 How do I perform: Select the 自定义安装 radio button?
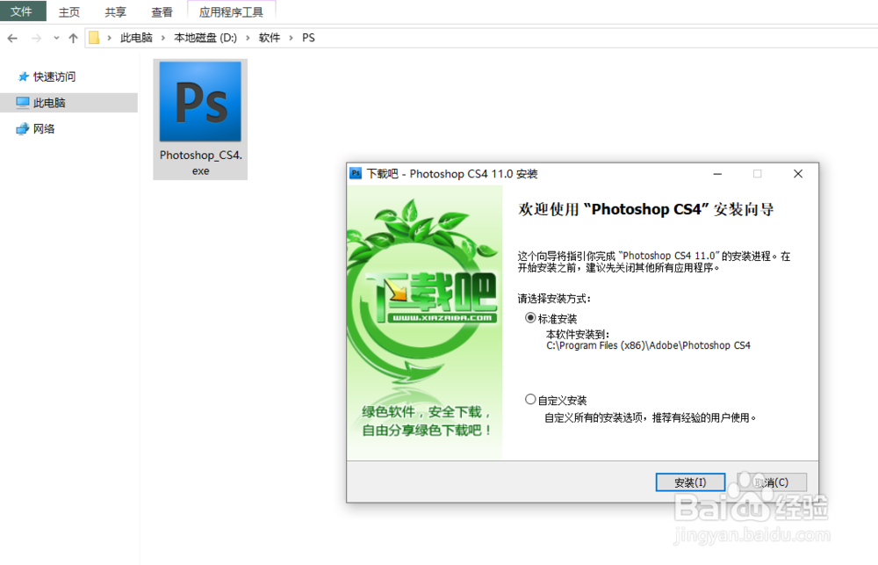[530, 399]
